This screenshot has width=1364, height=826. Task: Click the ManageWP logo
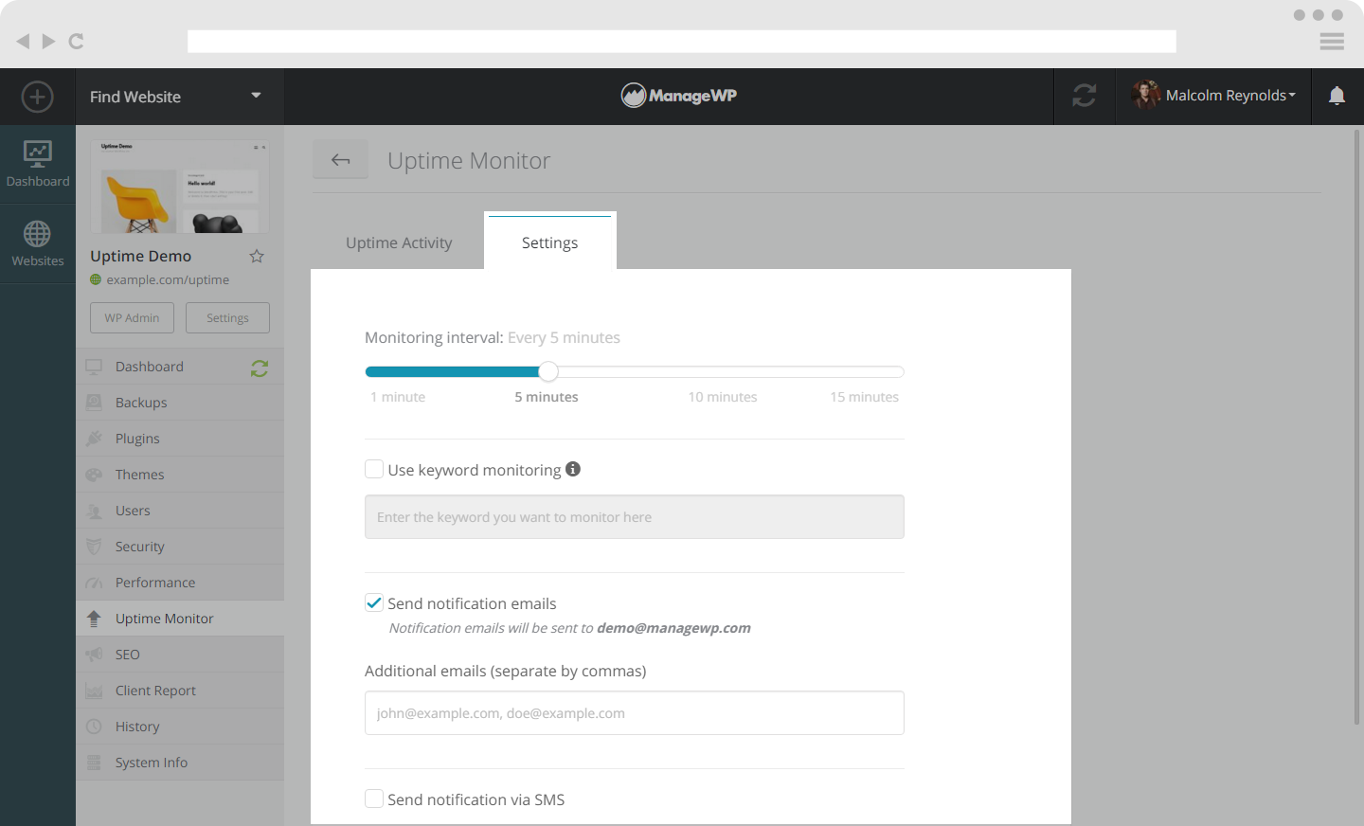[x=679, y=95]
